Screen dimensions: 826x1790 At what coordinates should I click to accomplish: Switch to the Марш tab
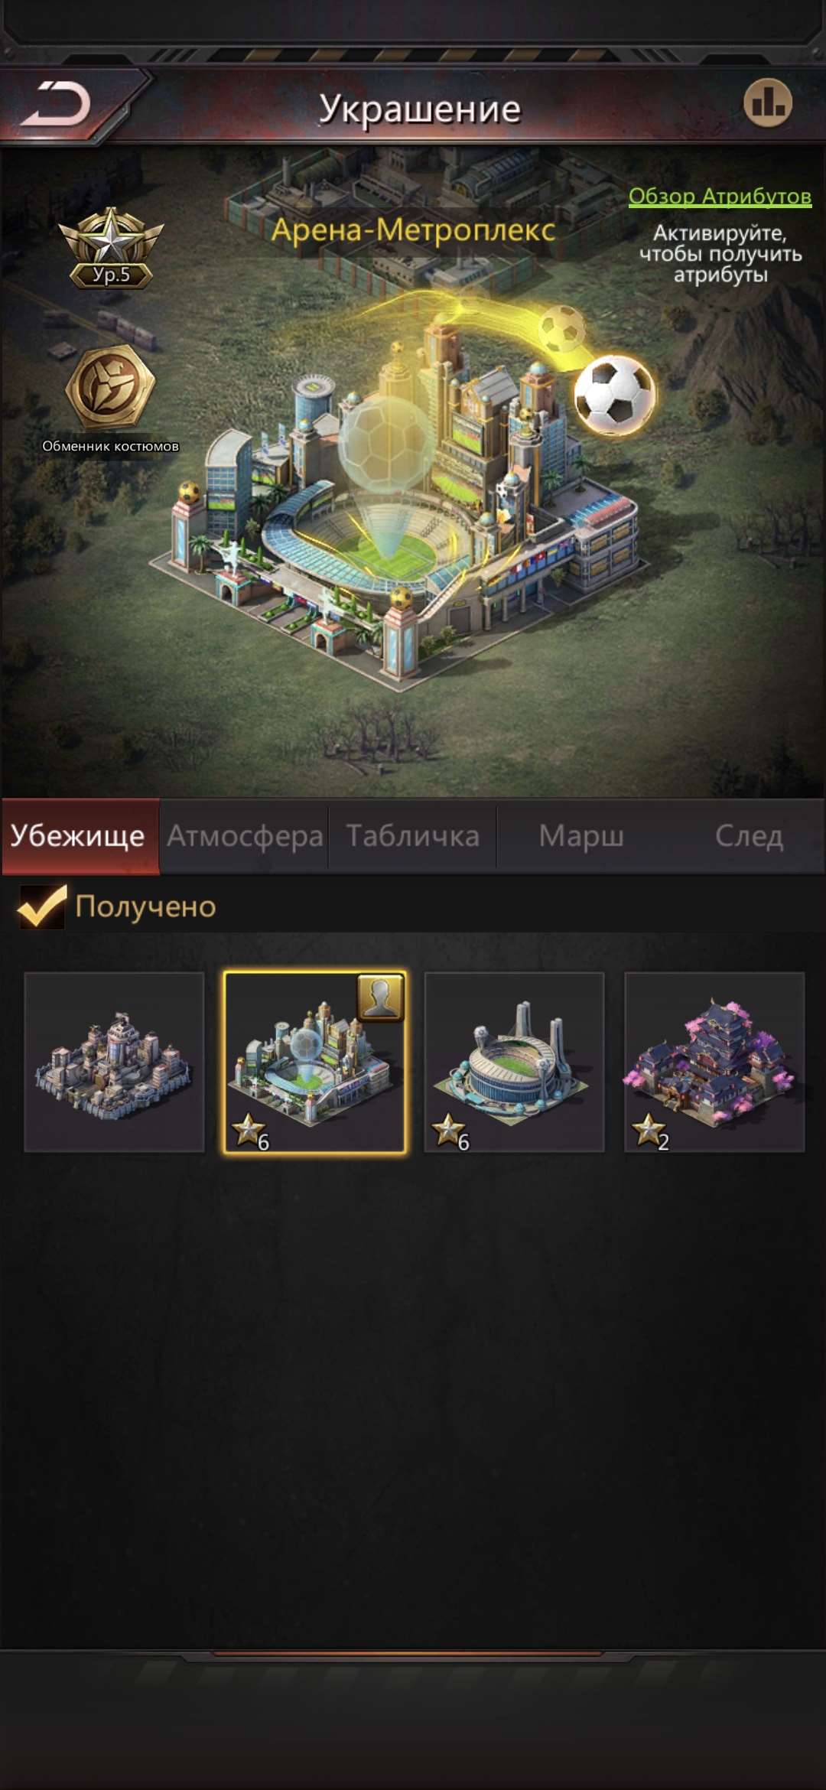581,836
